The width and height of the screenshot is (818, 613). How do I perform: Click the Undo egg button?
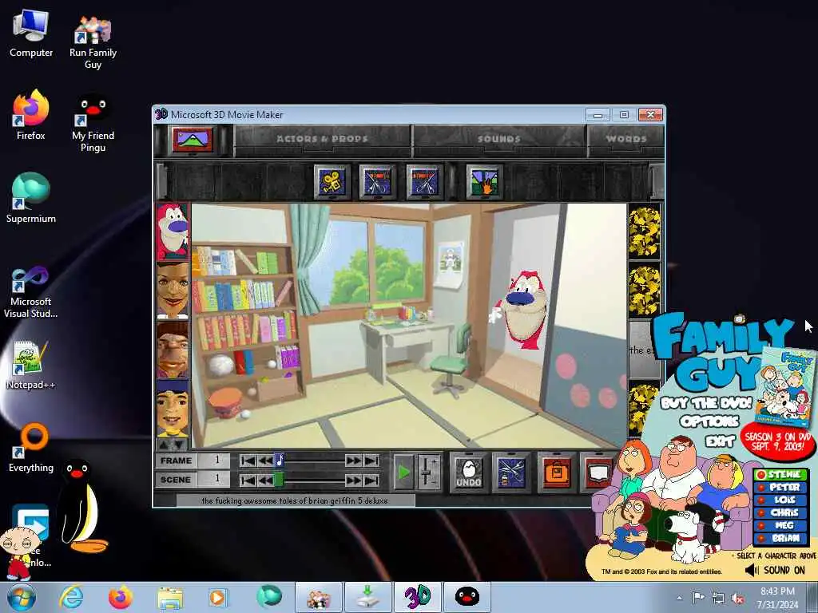(x=468, y=473)
